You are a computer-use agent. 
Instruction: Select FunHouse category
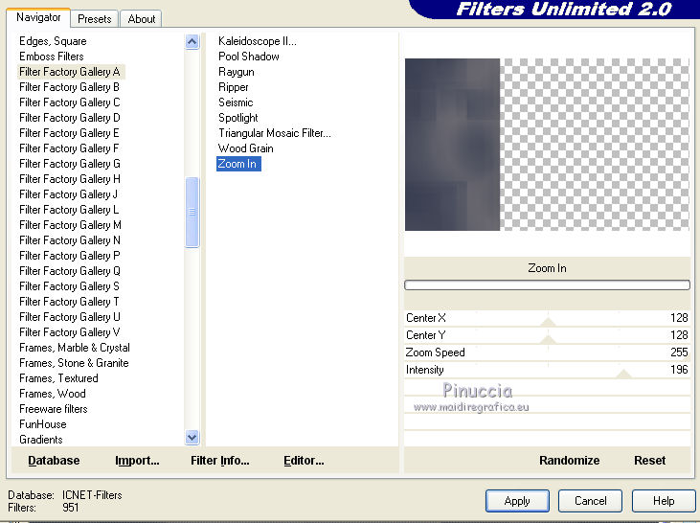pyautogui.click(x=42, y=424)
